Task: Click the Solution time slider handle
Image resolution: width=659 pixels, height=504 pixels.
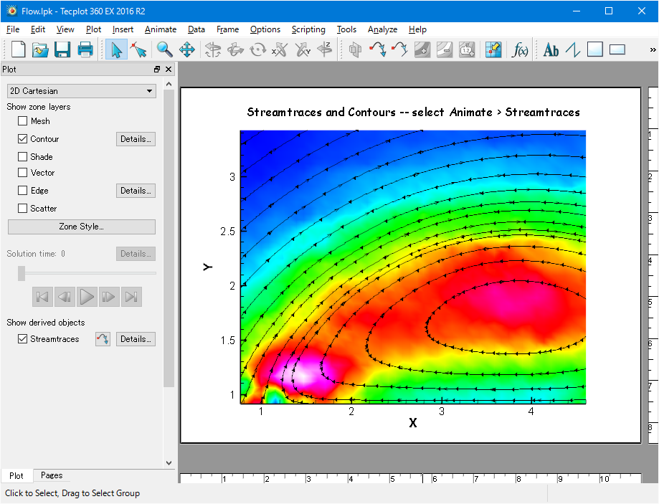Action: pos(22,273)
